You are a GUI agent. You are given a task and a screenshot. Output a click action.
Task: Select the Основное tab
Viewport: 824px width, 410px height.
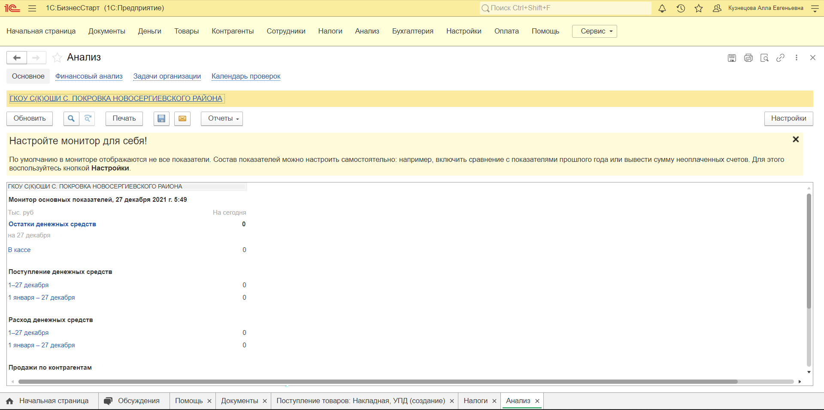coord(28,76)
